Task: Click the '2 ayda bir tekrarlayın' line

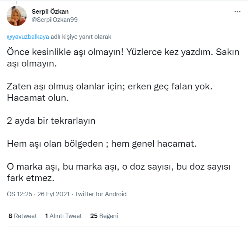Action: click(51, 121)
